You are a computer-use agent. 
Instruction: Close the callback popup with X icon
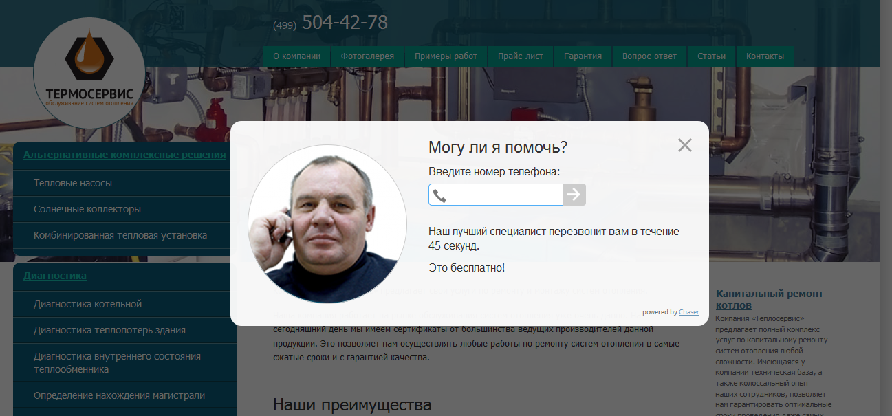click(684, 145)
